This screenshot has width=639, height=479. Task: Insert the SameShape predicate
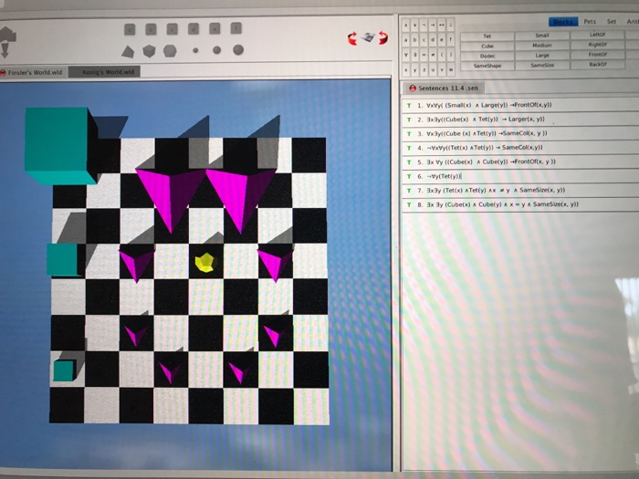(487, 66)
